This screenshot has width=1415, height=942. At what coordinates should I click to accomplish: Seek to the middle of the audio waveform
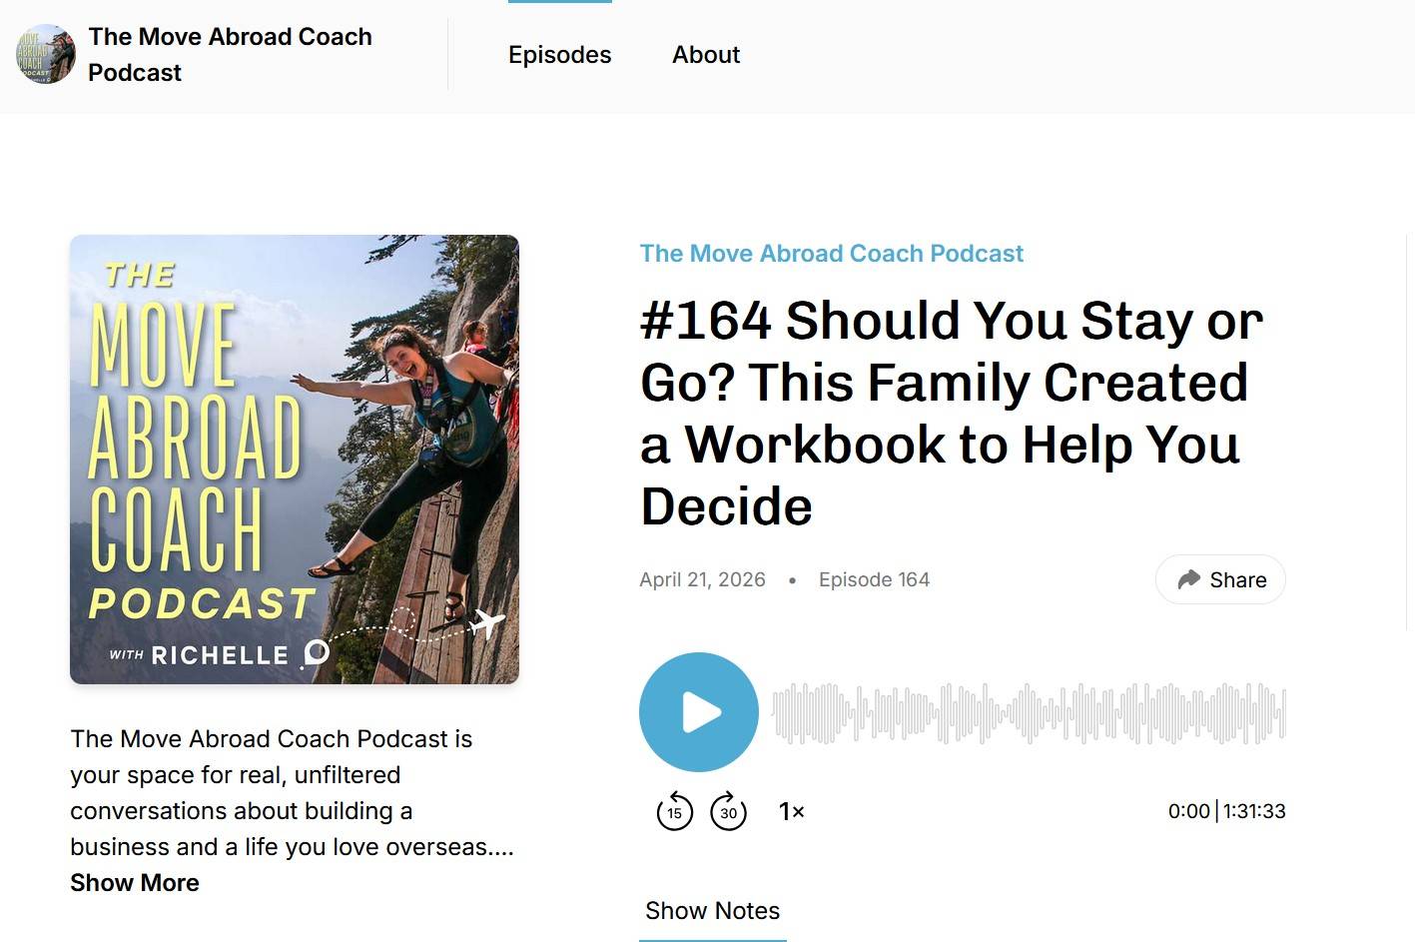coord(1029,713)
